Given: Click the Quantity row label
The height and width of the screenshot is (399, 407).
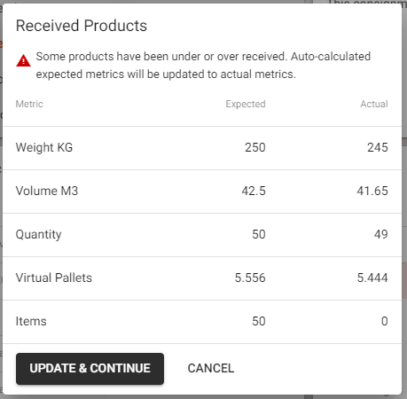Looking at the screenshot, I should pos(38,235).
